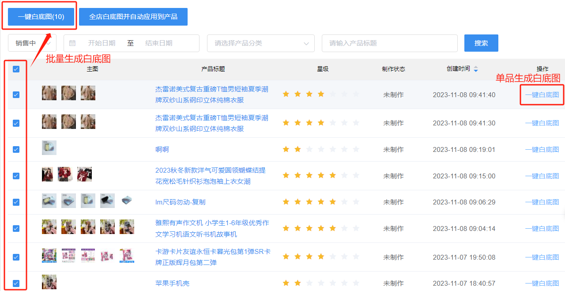Set 苹果手机壳 rating using its third star
The height and width of the screenshot is (291, 565).
[310, 283]
